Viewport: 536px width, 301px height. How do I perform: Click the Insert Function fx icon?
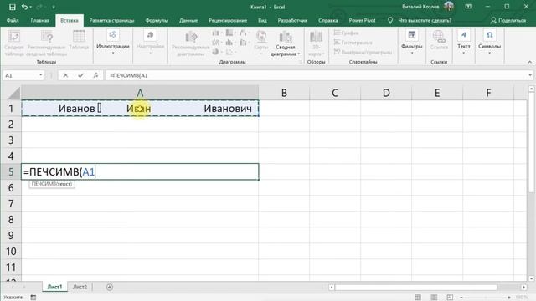pos(95,75)
